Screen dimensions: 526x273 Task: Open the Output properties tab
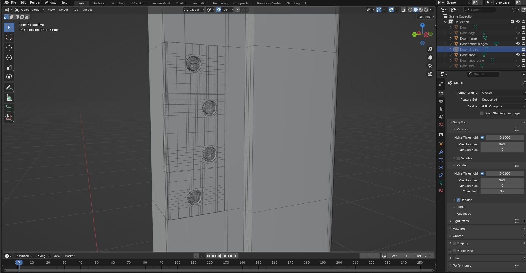pos(441,101)
